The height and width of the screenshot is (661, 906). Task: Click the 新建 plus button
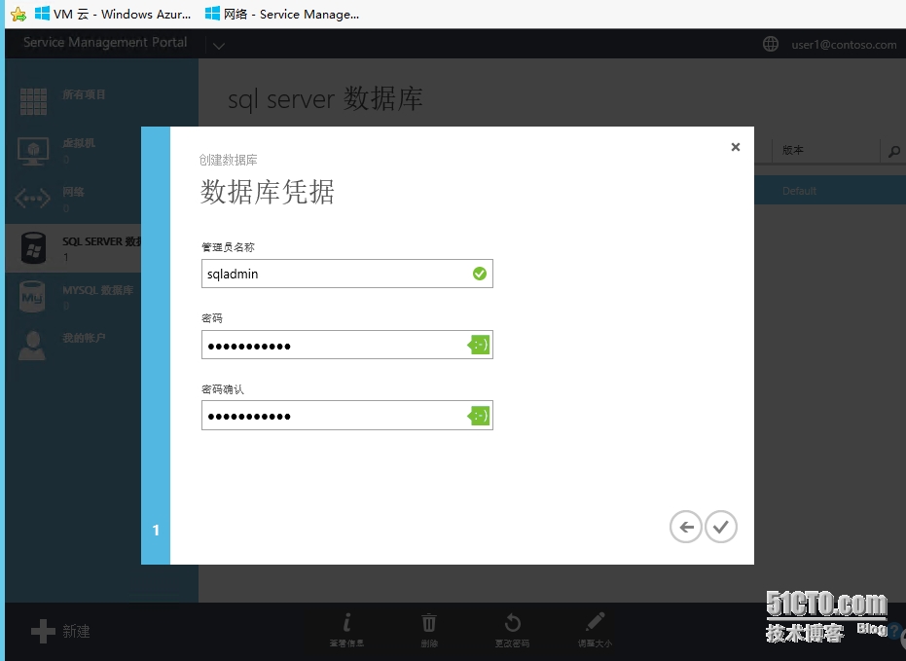[x=44, y=631]
